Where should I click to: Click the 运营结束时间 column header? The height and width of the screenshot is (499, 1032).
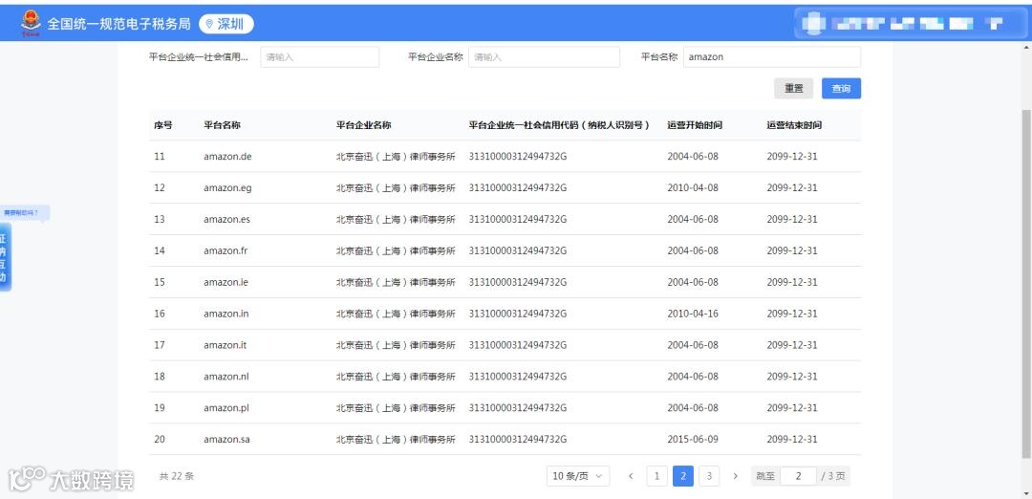click(x=794, y=125)
